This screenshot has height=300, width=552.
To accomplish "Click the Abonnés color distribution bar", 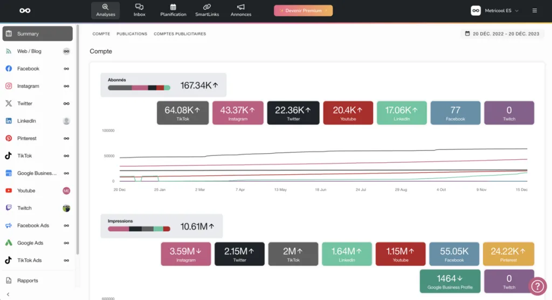I will tap(139, 88).
